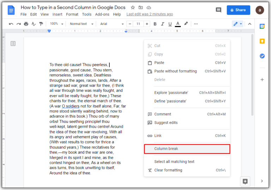Viewport: 271px width, 190px height.
Task: Hide the menus with the chevron
Action: click(x=249, y=24)
